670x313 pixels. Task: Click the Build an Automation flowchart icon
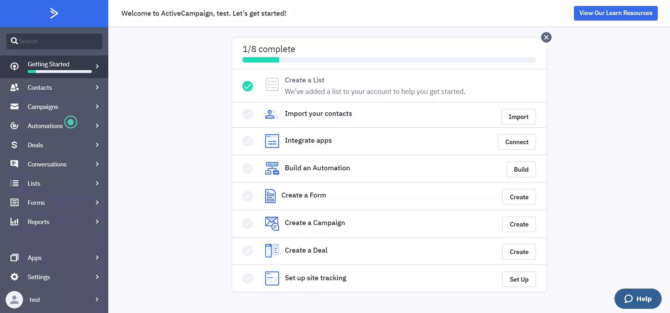272,168
